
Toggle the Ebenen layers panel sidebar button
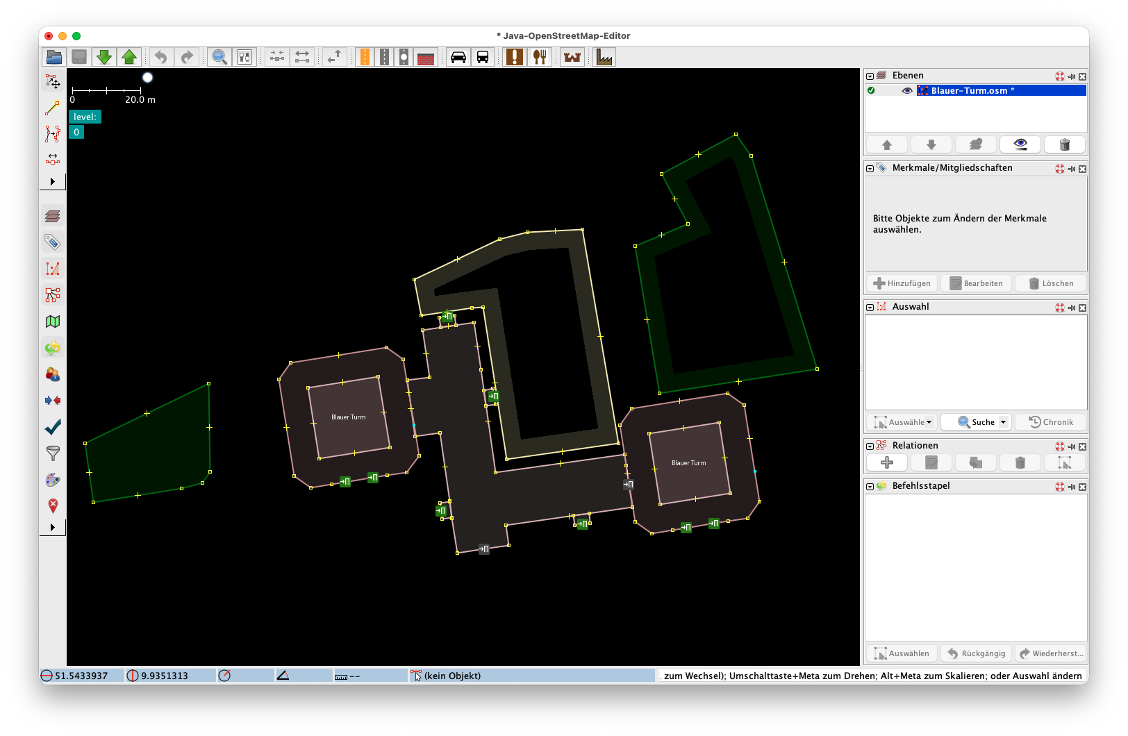pos(53,217)
